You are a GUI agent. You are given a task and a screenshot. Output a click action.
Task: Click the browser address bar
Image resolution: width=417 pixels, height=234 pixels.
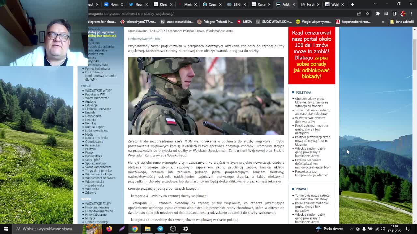click(221, 14)
